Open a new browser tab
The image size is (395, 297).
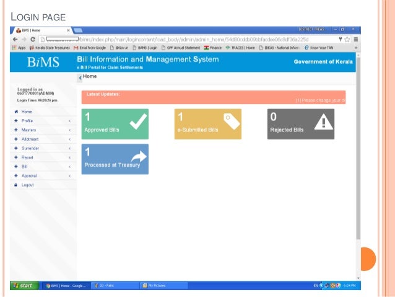78,30
